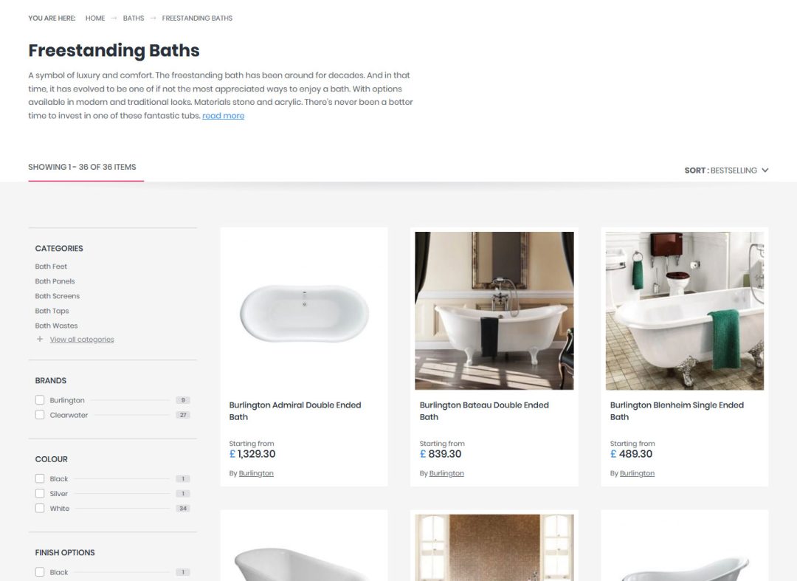
Task: Go to Home in the breadcrumb
Action: coord(95,18)
